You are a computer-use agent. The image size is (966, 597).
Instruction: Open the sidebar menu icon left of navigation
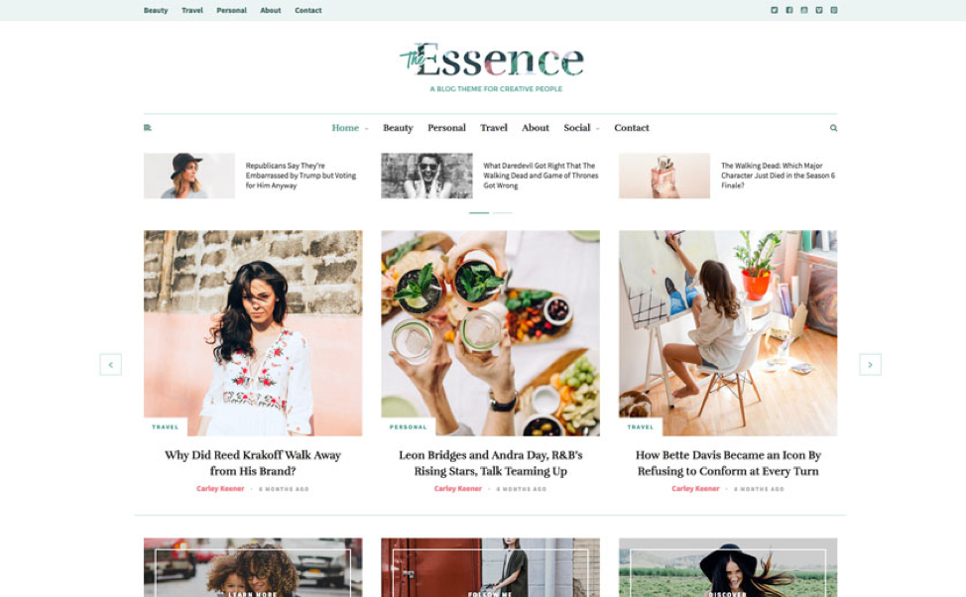click(147, 128)
